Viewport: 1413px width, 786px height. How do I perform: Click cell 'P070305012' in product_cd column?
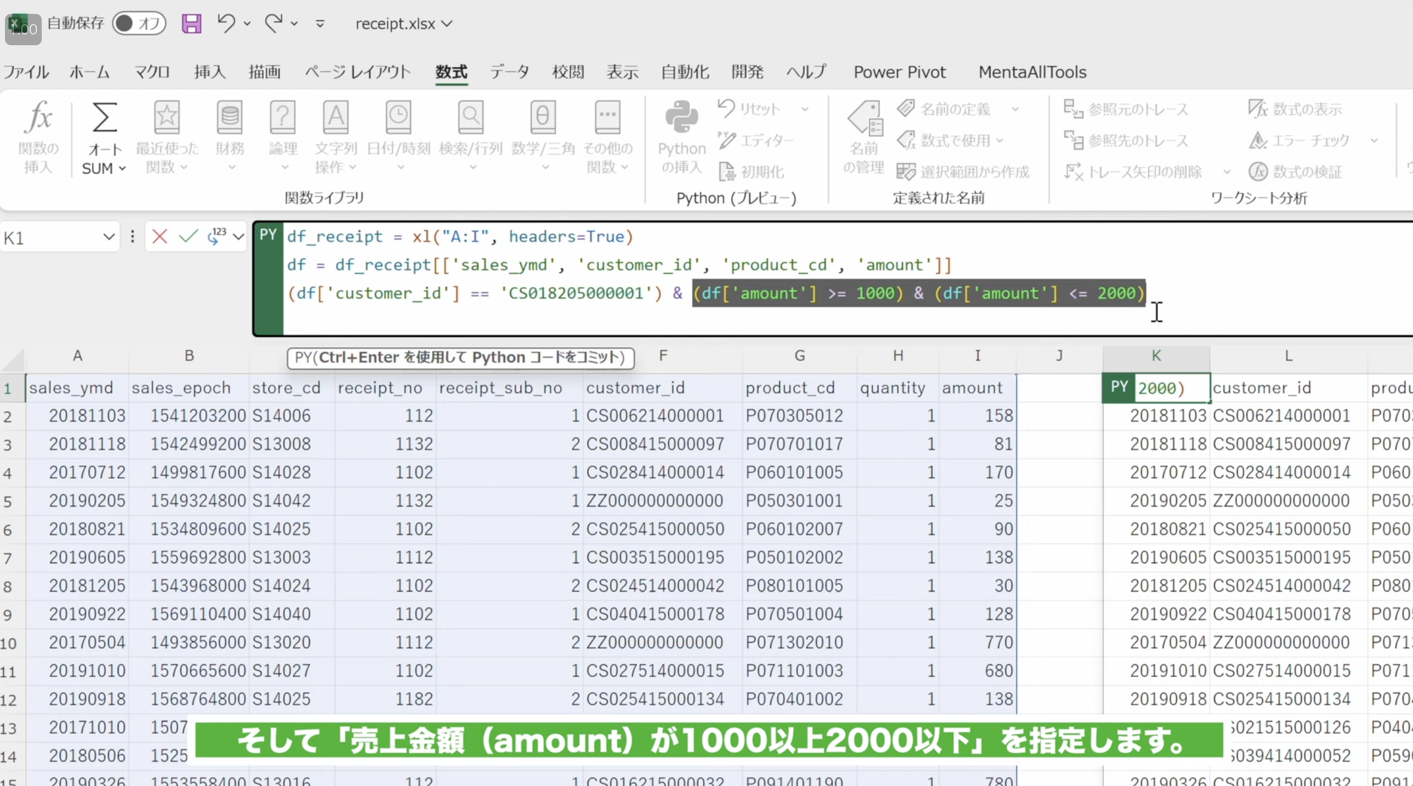click(799, 415)
